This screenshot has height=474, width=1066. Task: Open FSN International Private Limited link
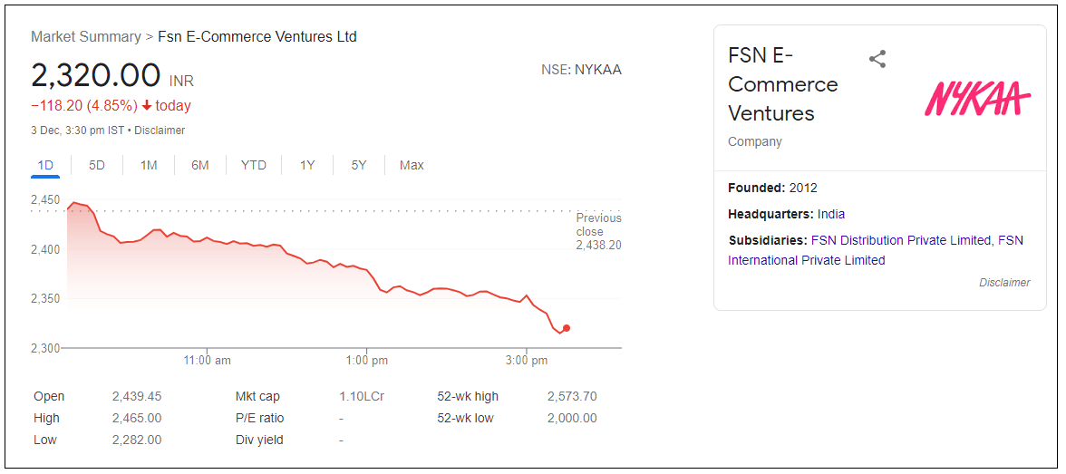(806, 260)
